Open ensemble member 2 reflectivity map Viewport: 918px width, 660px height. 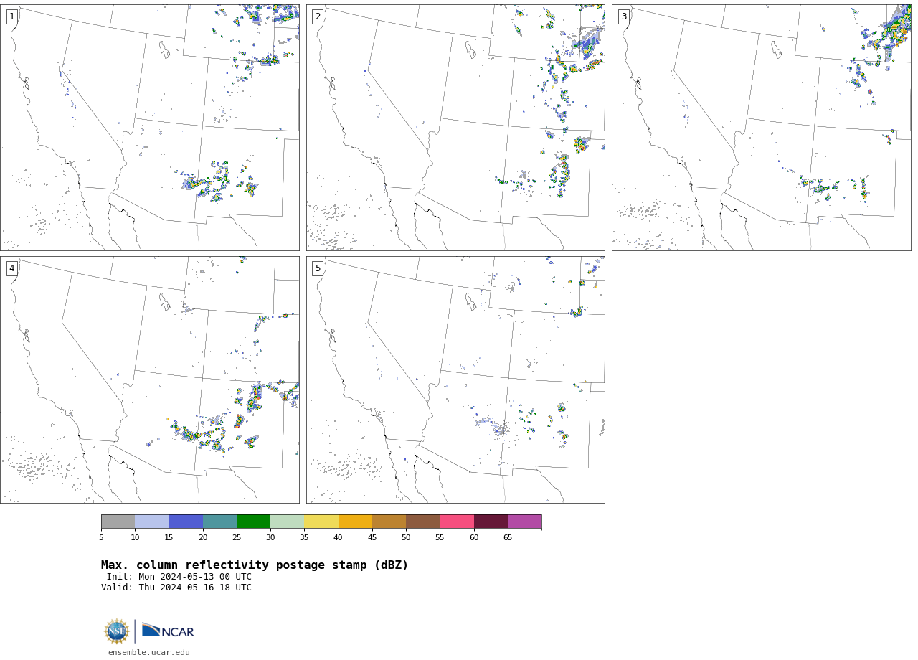(455, 128)
